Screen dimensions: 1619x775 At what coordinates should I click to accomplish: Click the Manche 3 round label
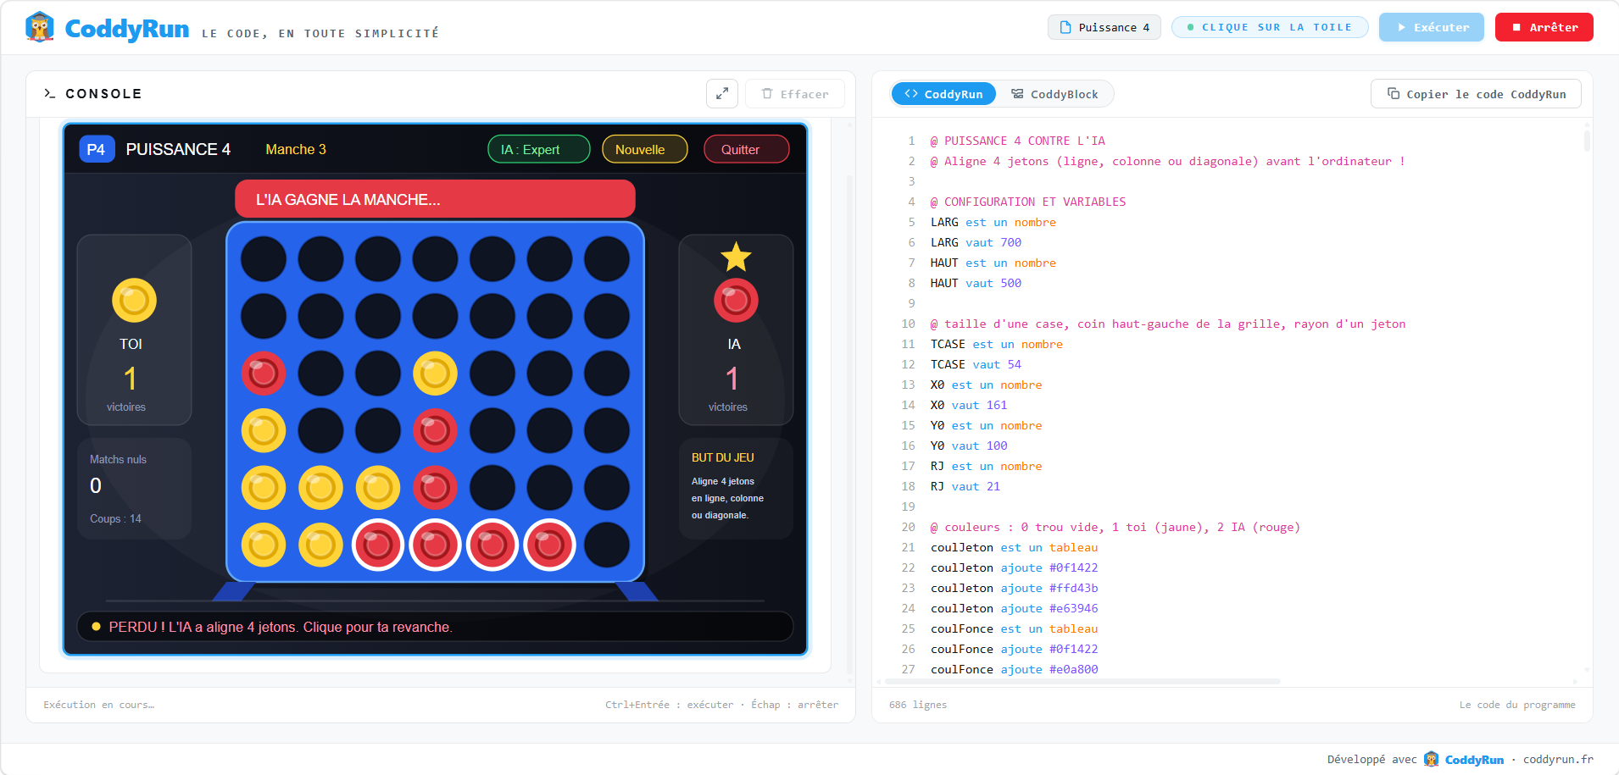point(296,149)
